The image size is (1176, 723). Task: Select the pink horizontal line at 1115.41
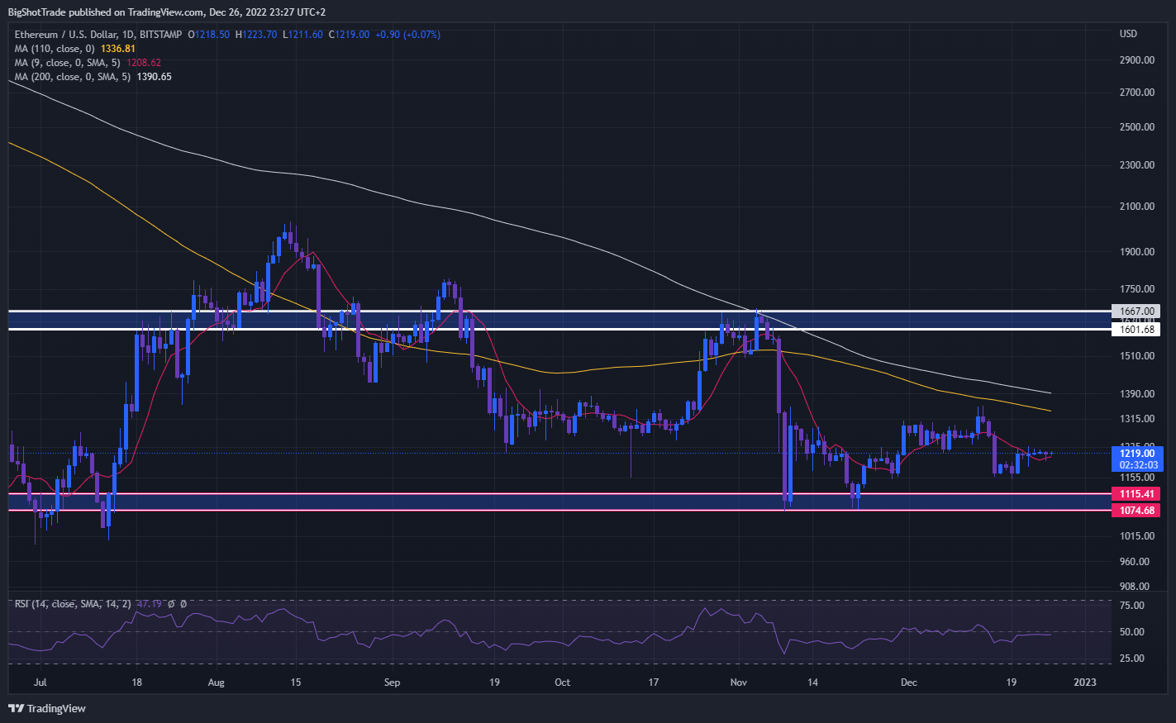559,493
